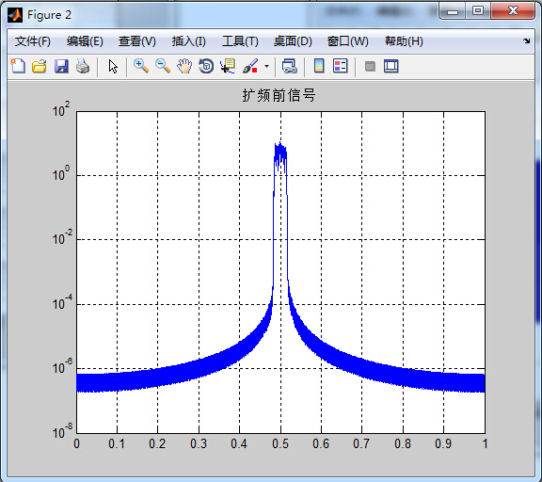542x482 pixels.
Task: Activate the Zoom In magnifier
Action: 141,66
